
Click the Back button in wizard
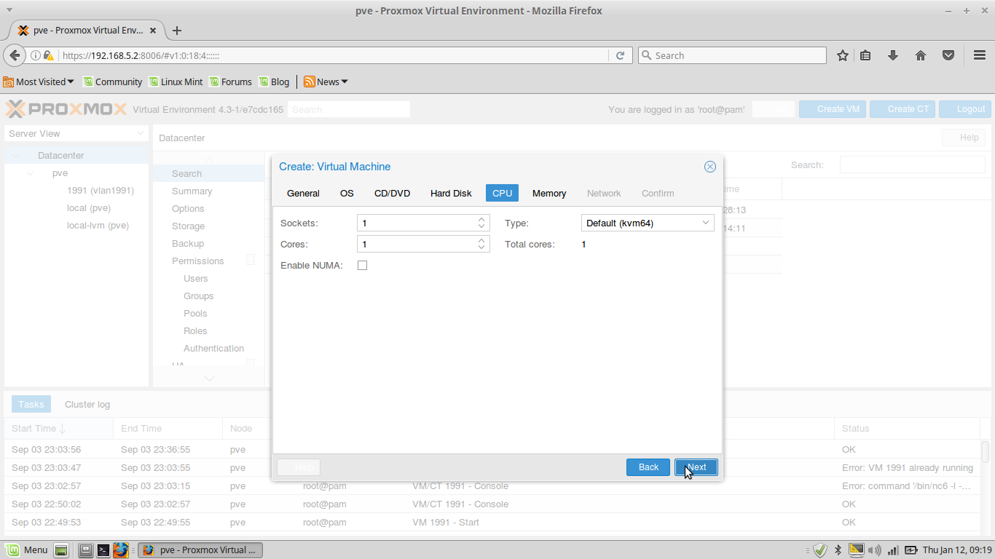[648, 467]
